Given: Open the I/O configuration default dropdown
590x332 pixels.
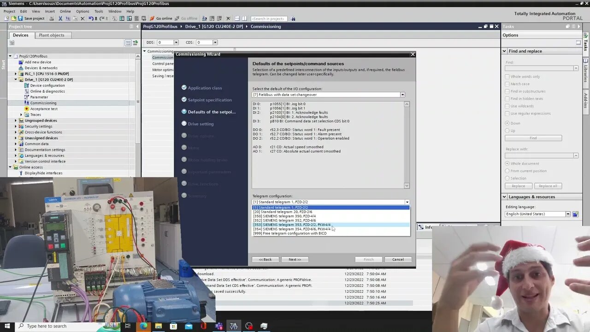Looking at the screenshot, I should click(402, 95).
